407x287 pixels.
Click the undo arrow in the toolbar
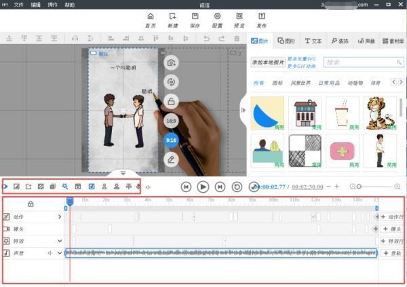pyautogui.click(x=206, y=39)
